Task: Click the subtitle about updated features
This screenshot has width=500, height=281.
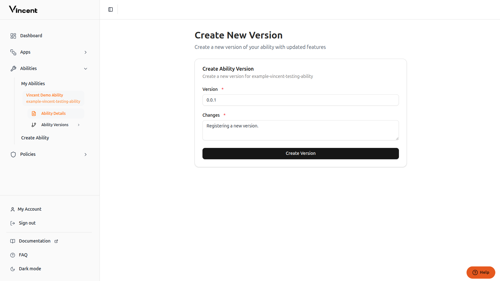Action: pos(260,47)
